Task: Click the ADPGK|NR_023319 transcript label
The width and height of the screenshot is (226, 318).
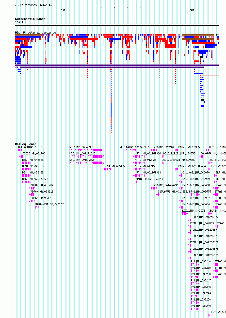Action: [x=42, y=198]
